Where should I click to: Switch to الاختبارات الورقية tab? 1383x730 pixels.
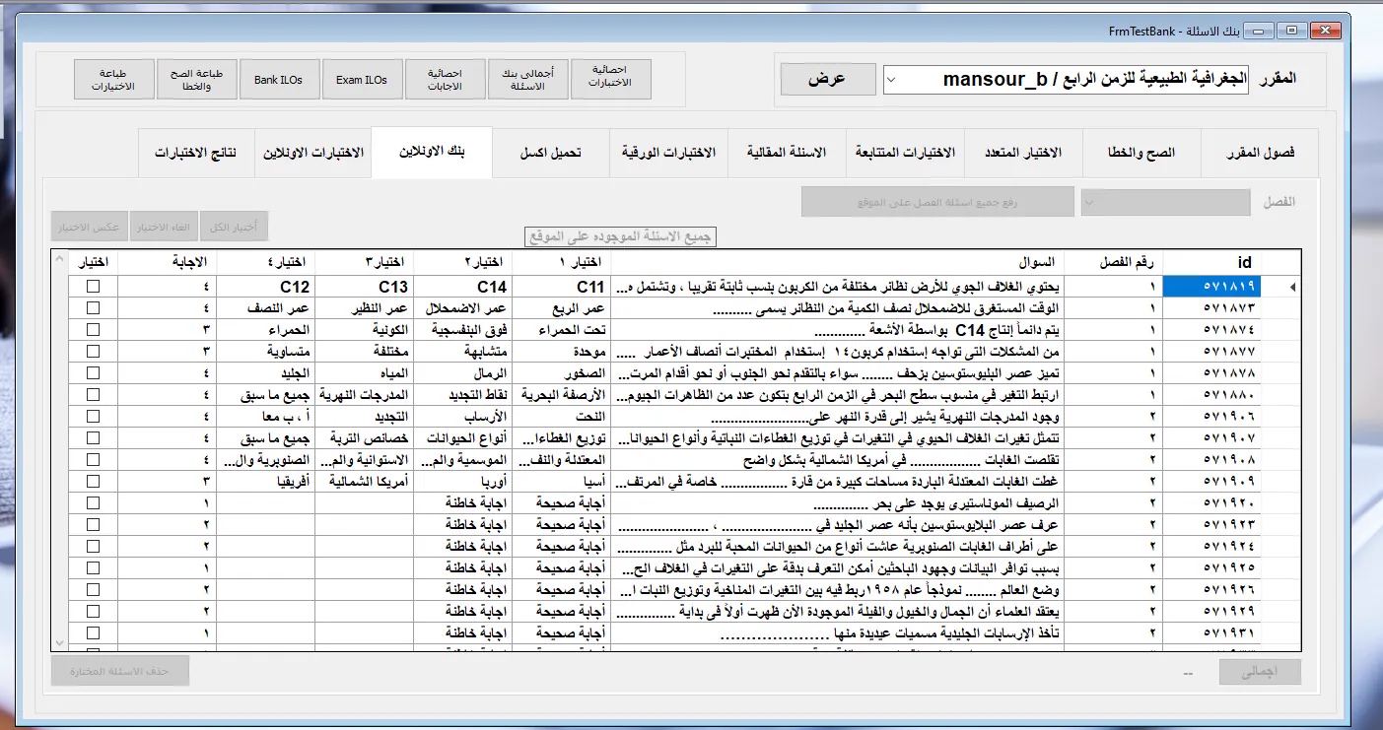coord(668,153)
